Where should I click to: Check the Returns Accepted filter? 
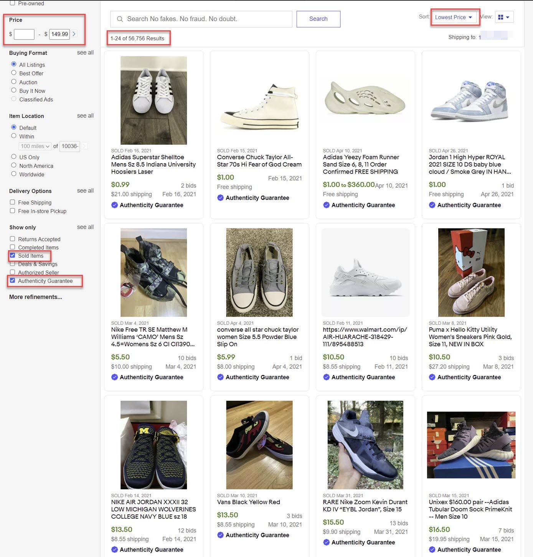13,239
